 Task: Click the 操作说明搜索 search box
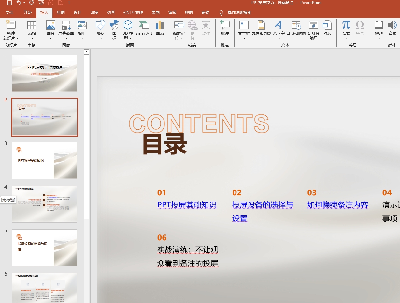(x=239, y=13)
